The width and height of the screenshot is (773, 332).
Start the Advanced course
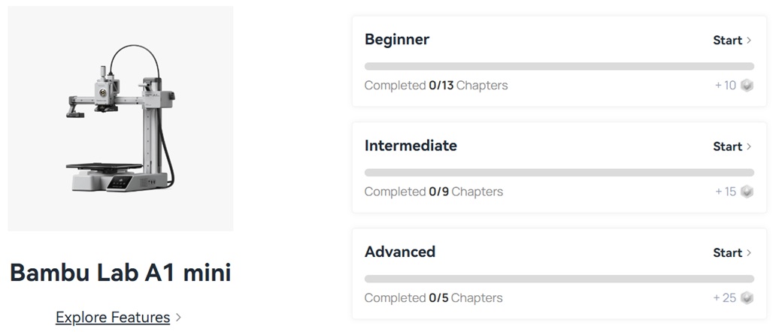pyautogui.click(x=727, y=253)
